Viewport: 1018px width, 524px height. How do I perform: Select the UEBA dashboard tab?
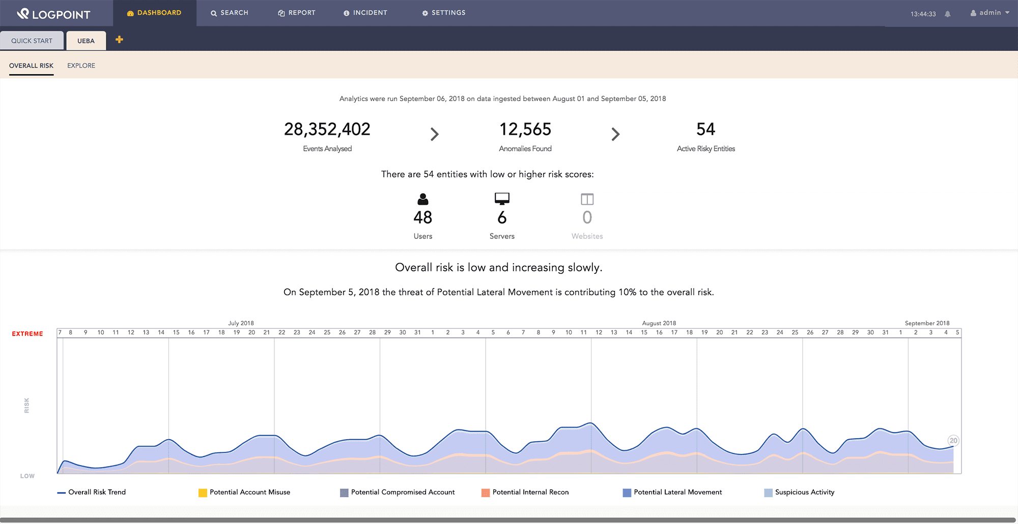coord(86,41)
